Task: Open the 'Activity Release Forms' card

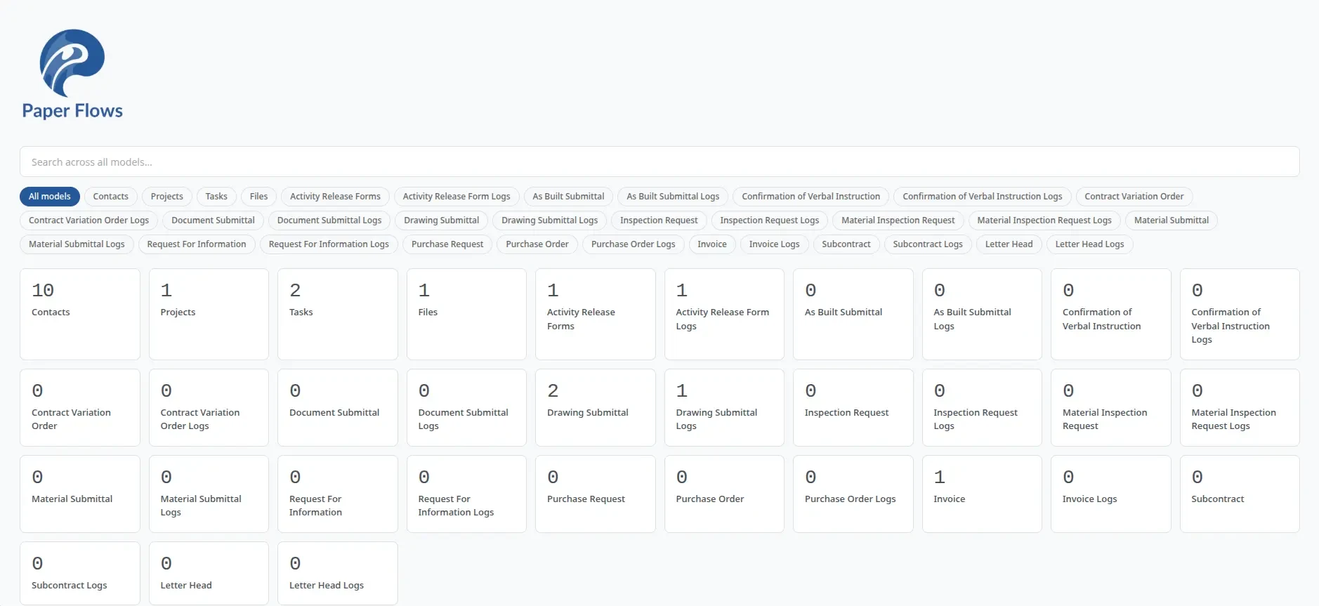Action: (x=596, y=314)
